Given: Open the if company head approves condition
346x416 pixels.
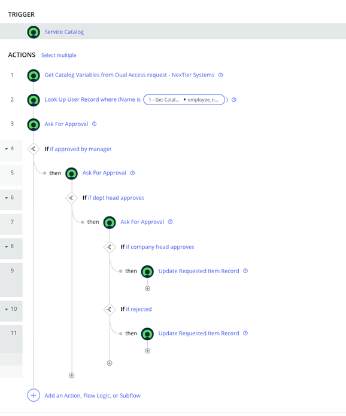Looking at the screenshot, I should coord(160,247).
